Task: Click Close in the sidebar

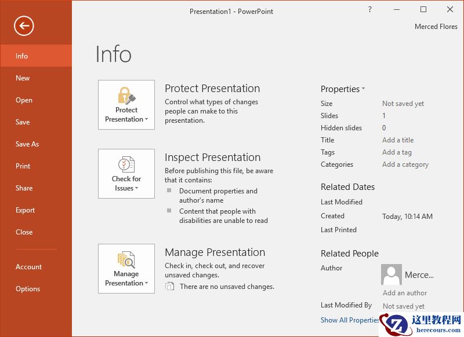Action: click(36, 232)
